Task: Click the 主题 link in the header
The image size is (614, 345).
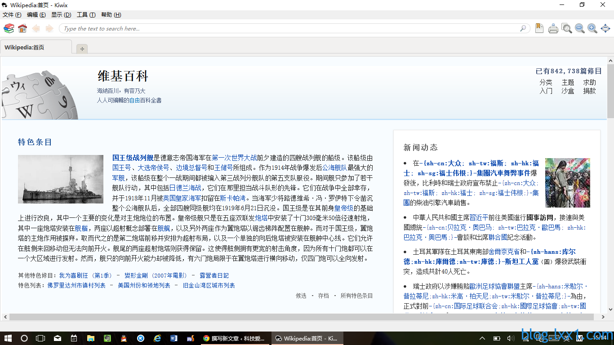Action: pos(568,83)
